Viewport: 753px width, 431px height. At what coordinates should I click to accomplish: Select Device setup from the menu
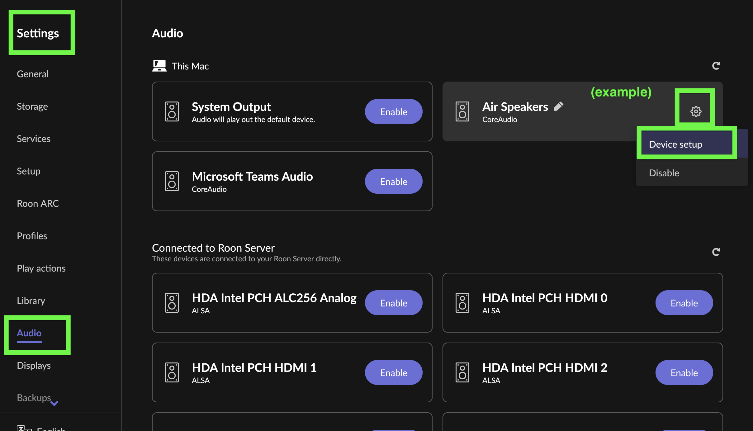pos(675,144)
